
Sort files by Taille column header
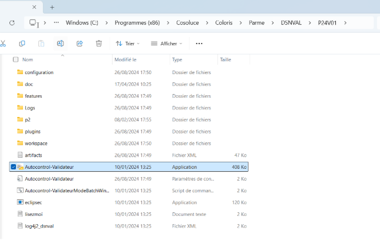[x=225, y=59]
